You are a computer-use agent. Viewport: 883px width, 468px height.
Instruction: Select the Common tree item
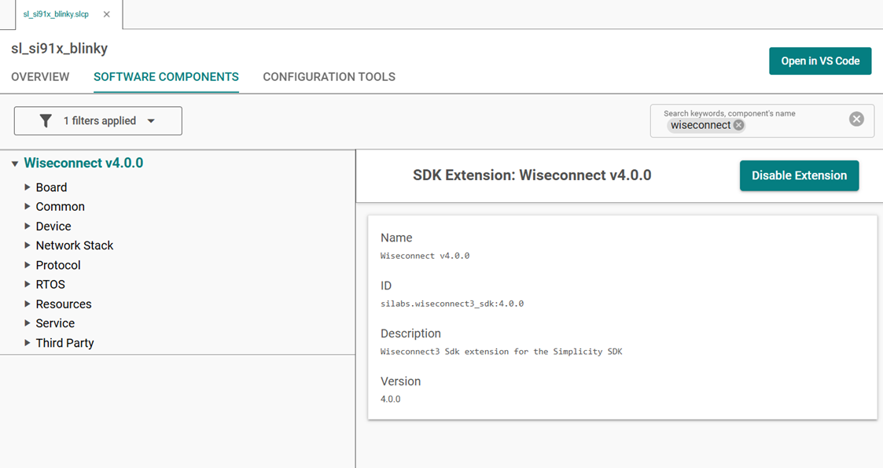[x=60, y=206]
